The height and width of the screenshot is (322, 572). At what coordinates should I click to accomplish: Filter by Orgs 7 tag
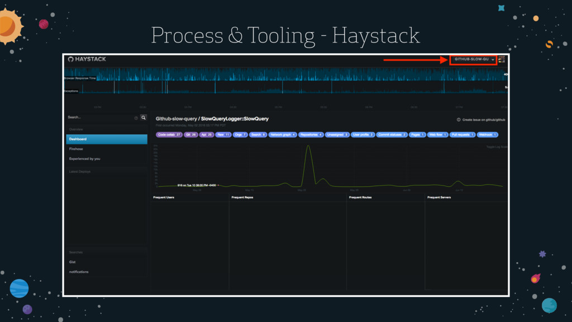click(240, 135)
